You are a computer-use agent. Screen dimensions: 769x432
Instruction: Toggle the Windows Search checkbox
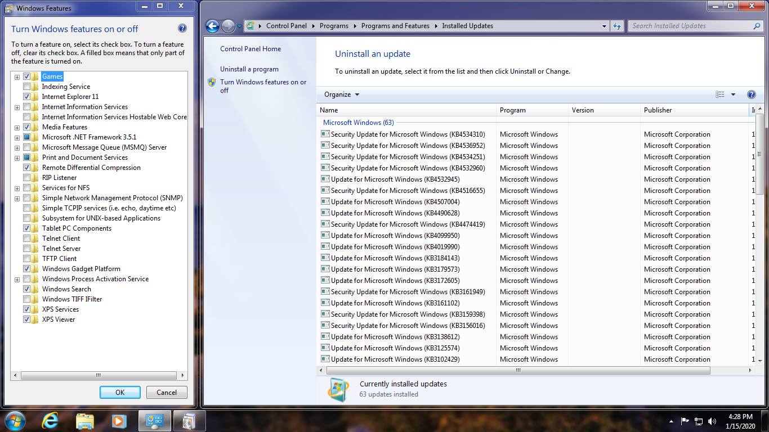tap(26, 289)
